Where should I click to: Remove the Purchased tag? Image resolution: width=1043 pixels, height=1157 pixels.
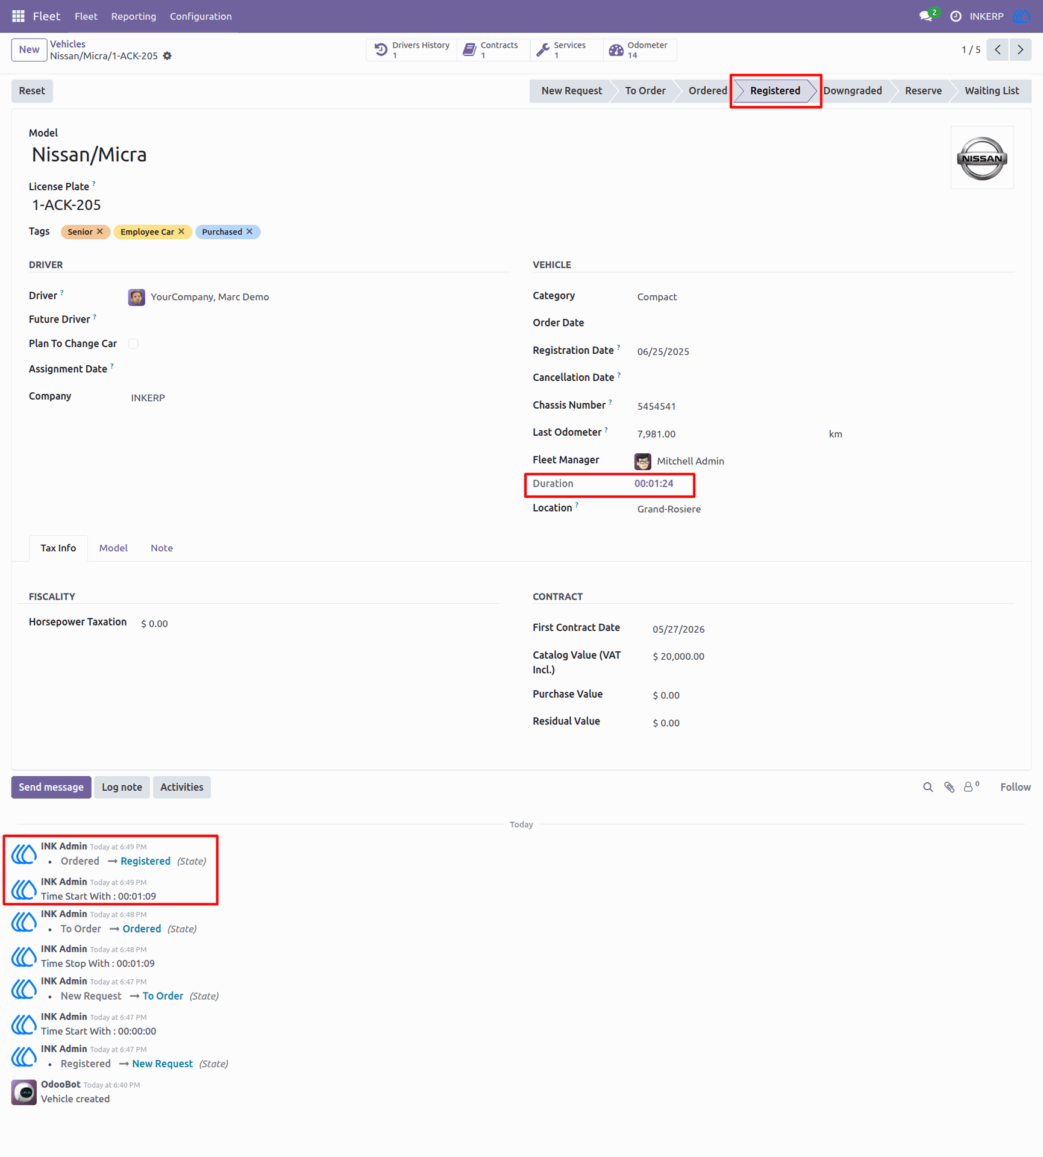pyautogui.click(x=249, y=231)
